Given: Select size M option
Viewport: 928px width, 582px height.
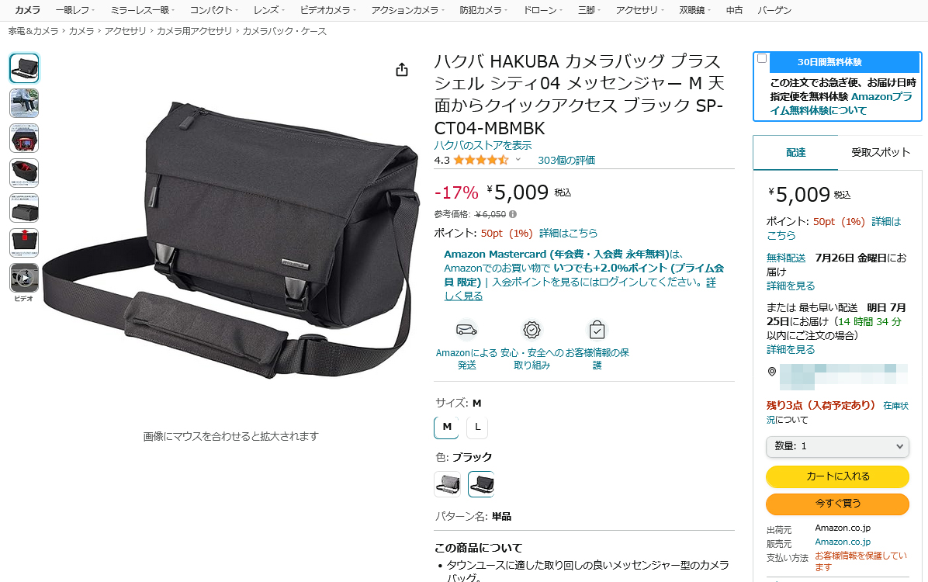Looking at the screenshot, I should coord(447,427).
